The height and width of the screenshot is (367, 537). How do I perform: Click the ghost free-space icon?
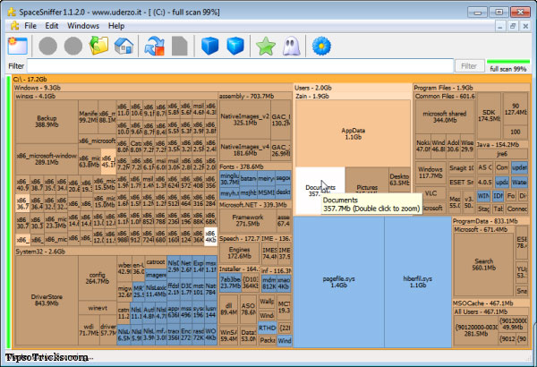(x=291, y=46)
